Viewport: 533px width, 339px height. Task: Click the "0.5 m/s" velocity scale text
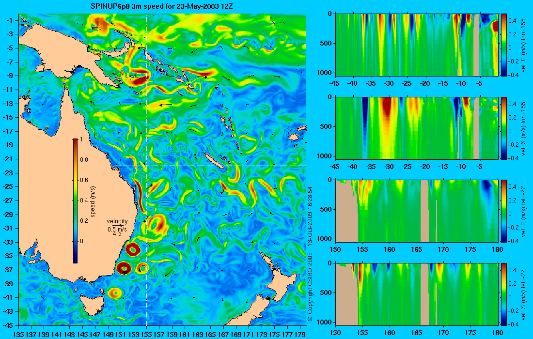tap(117, 229)
